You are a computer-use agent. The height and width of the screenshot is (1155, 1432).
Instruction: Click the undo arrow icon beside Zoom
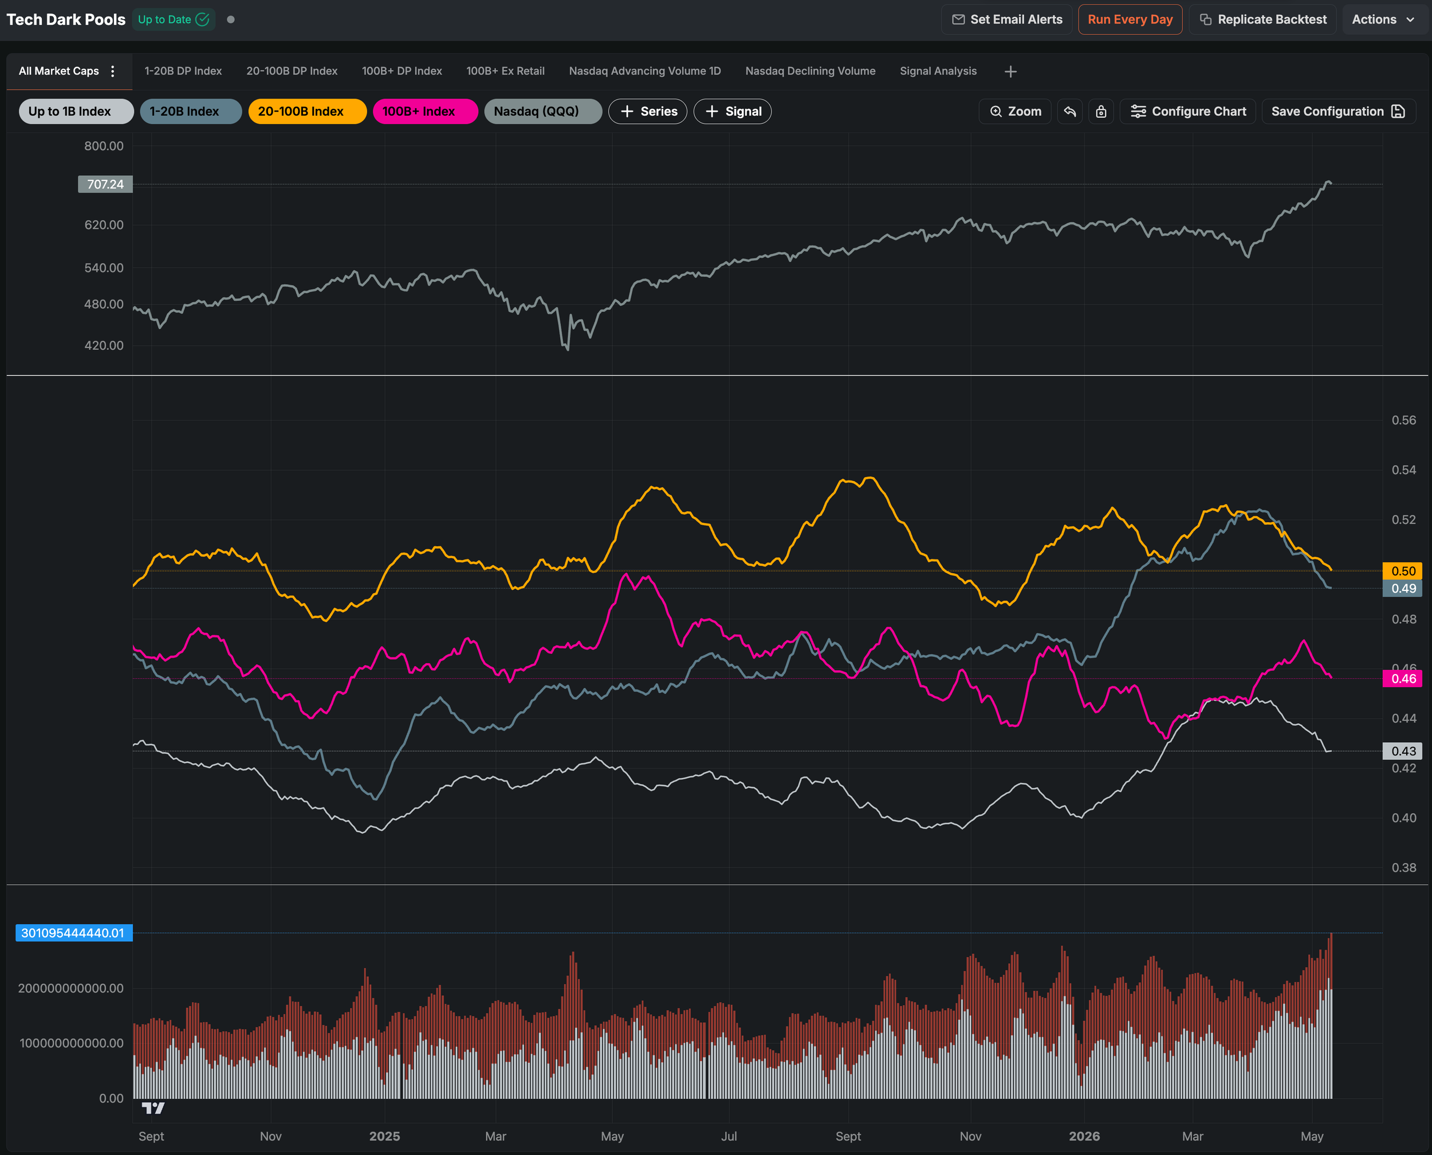[1069, 111]
